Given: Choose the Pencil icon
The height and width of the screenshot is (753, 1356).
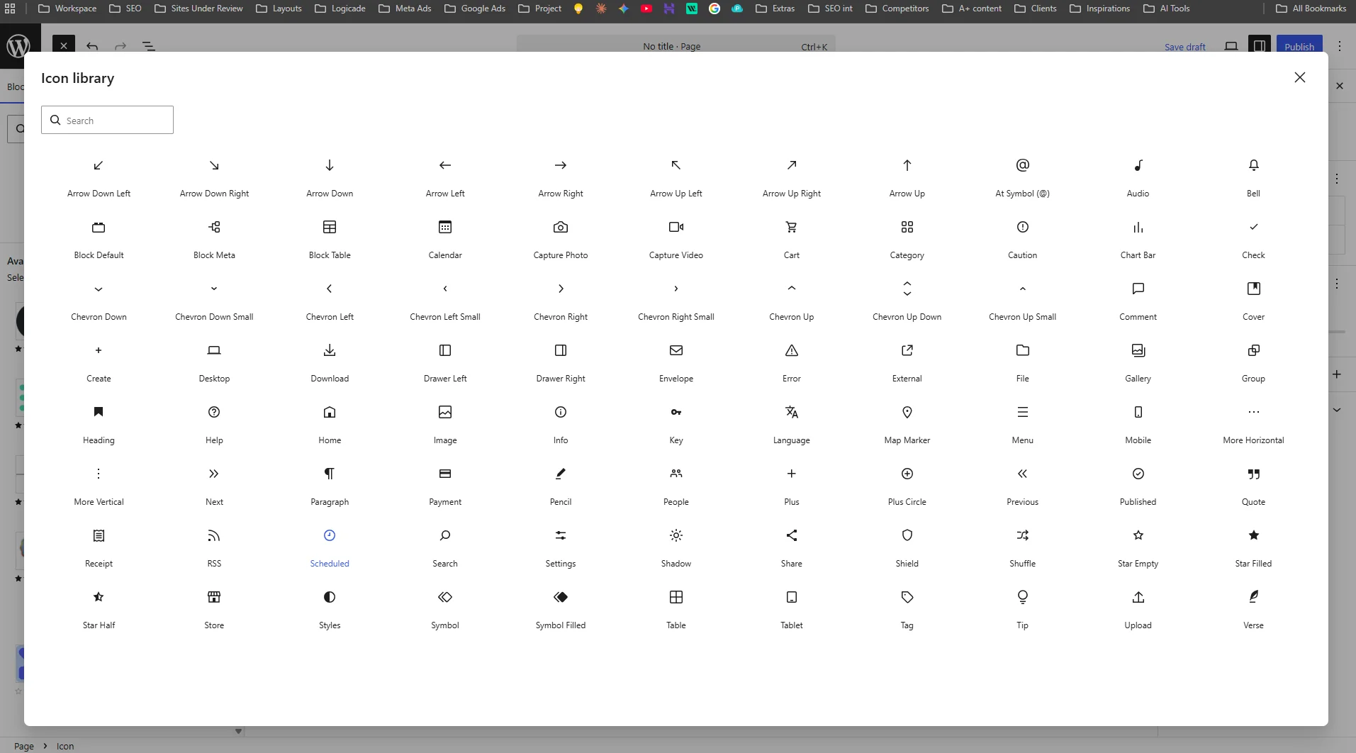Looking at the screenshot, I should [x=561, y=474].
